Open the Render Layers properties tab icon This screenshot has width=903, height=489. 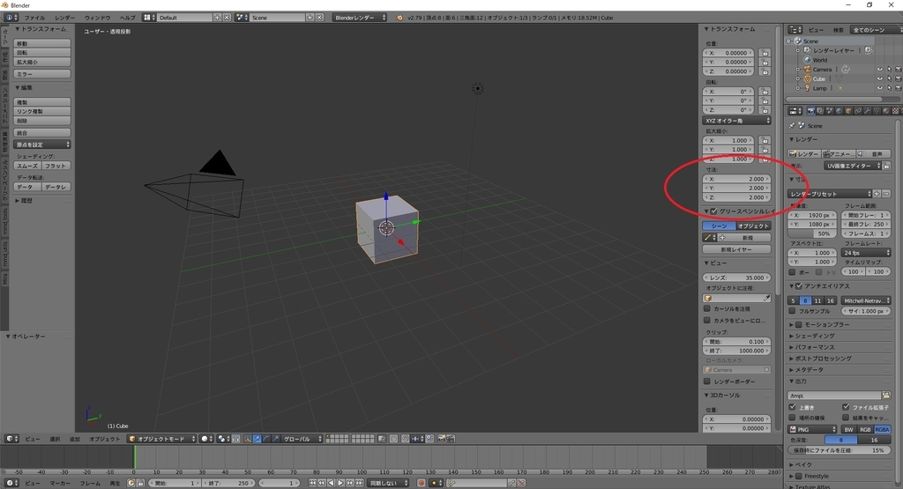[820, 110]
